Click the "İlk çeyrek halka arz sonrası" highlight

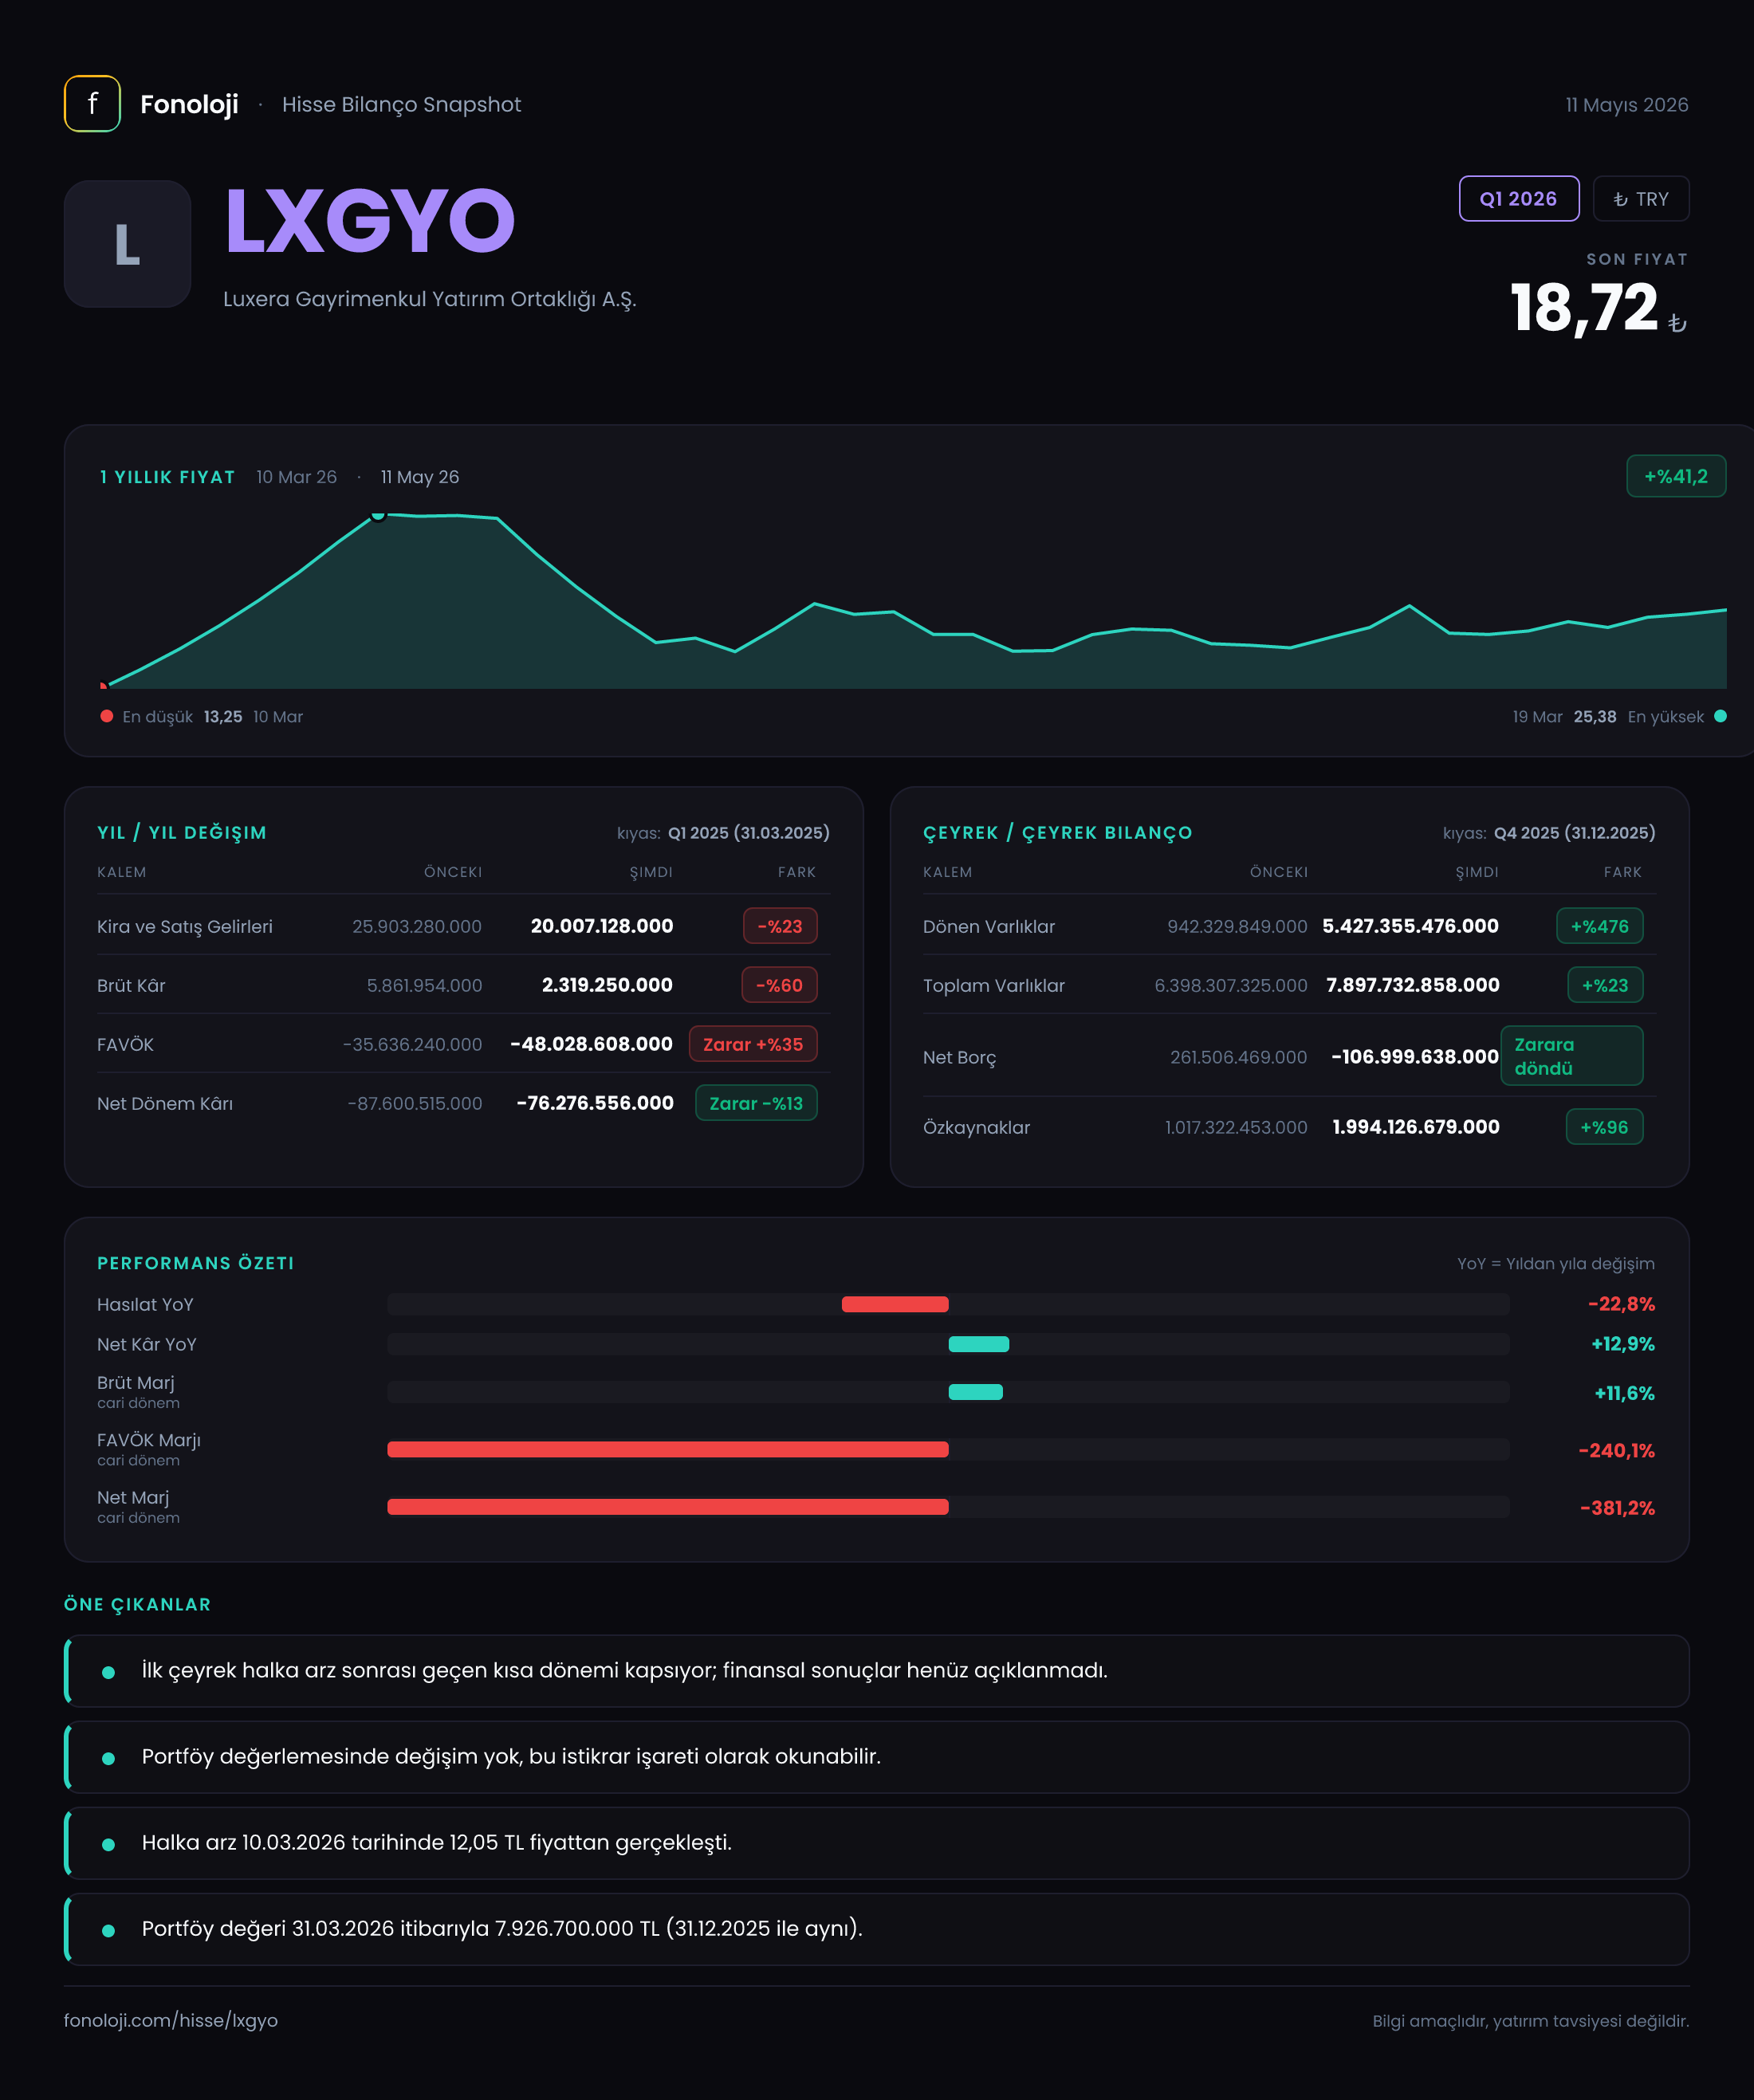click(x=877, y=1671)
